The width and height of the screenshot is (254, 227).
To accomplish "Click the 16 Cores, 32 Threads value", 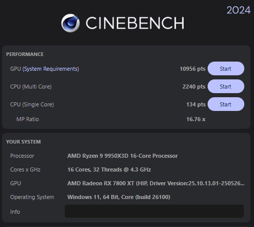I will point(109,169).
